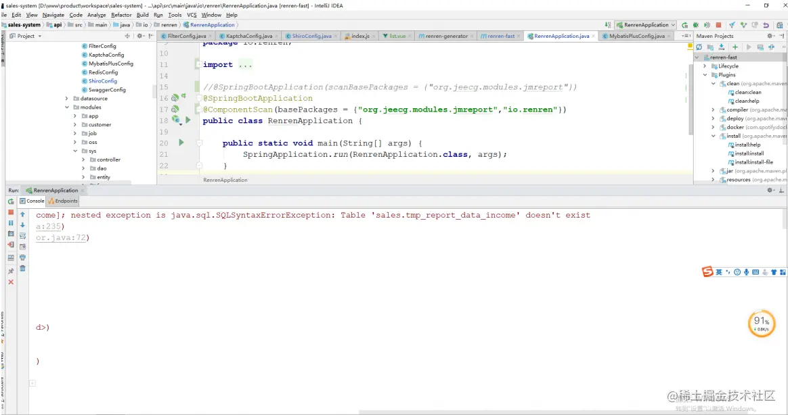Move down the stack trace arrow
The width and height of the screenshot is (788, 415).
(x=22, y=225)
